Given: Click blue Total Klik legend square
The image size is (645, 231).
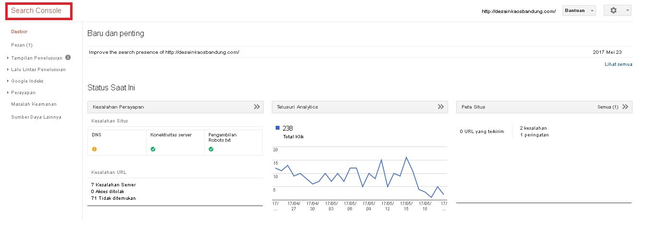Looking at the screenshot, I should point(278,128).
